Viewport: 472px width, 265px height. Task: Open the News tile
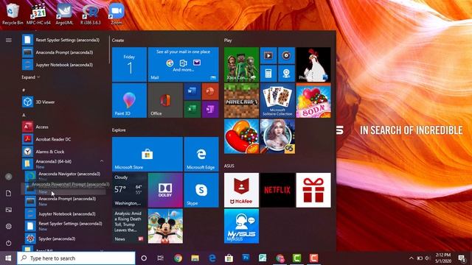(x=130, y=226)
